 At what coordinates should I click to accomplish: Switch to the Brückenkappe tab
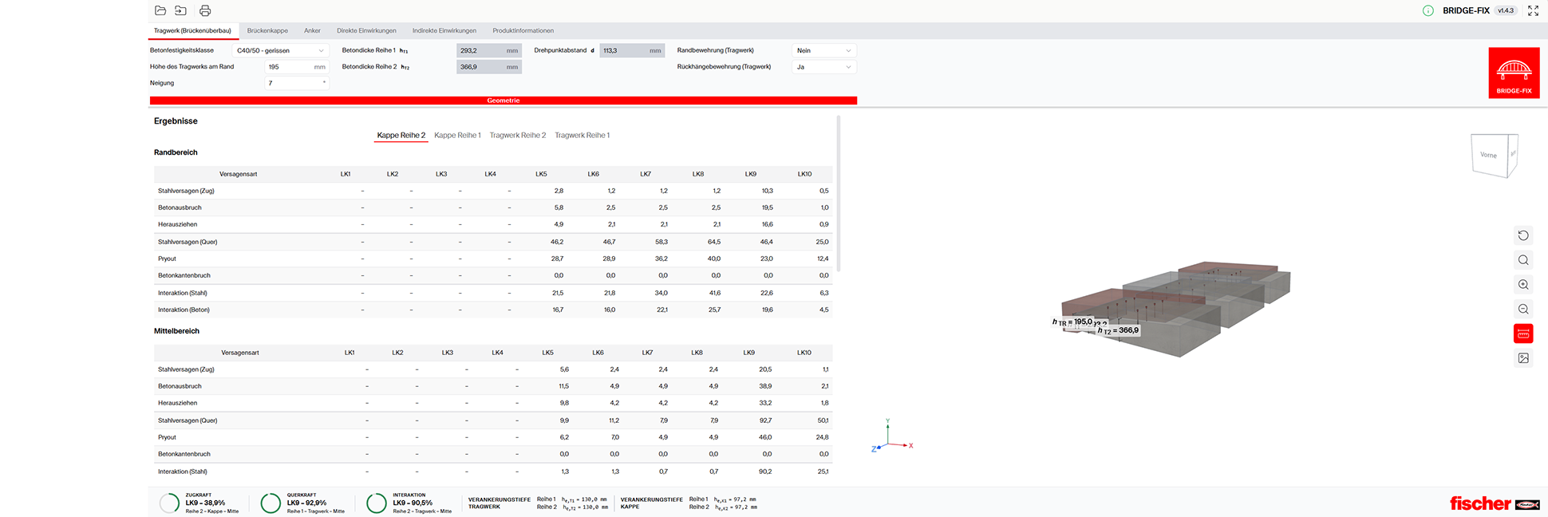[267, 30]
